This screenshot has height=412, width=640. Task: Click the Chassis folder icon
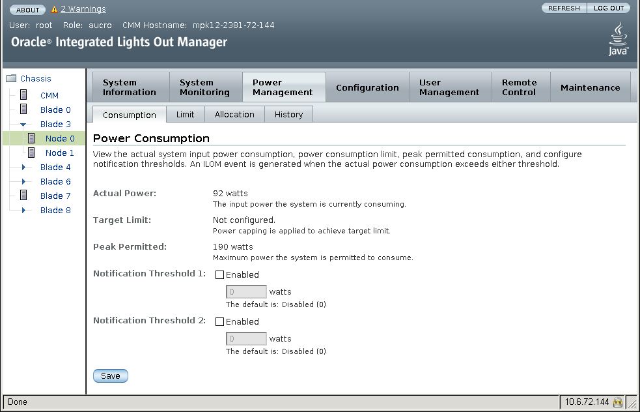[x=11, y=78]
